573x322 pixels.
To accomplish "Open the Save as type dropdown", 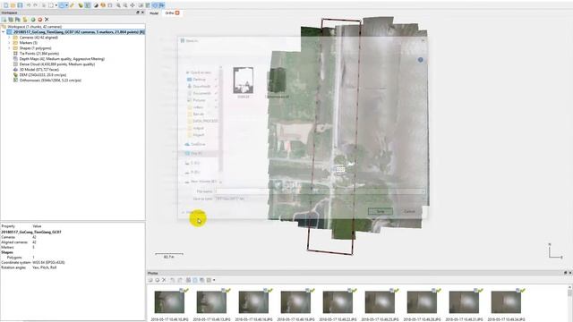I will pyautogui.click(x=320, y=199).
